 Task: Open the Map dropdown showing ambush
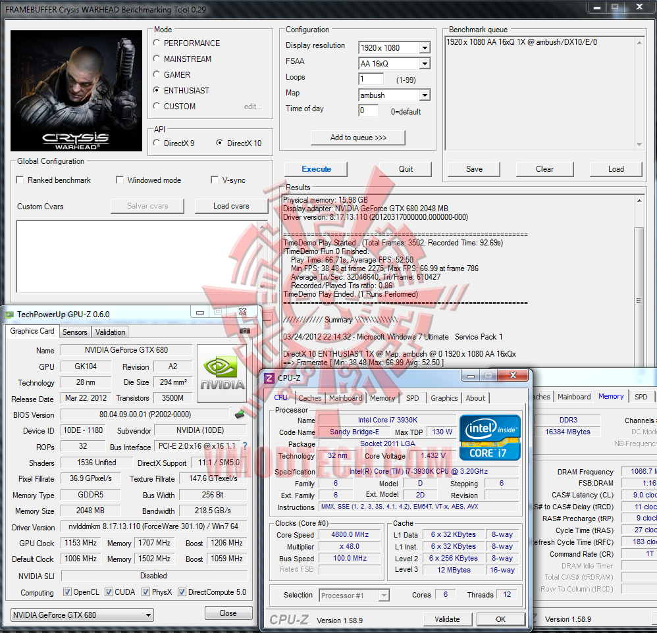coord(394,95)
